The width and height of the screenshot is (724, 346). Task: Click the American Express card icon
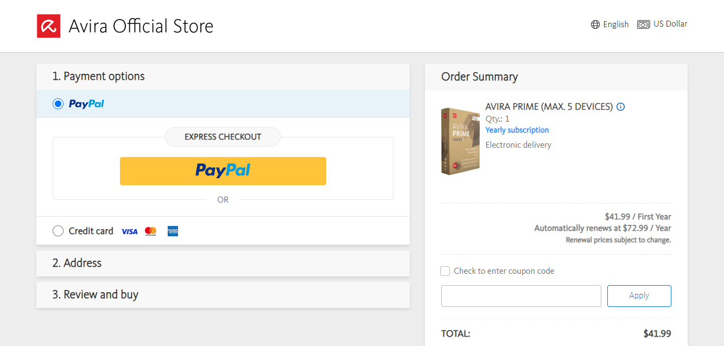(x=173, y=231)
